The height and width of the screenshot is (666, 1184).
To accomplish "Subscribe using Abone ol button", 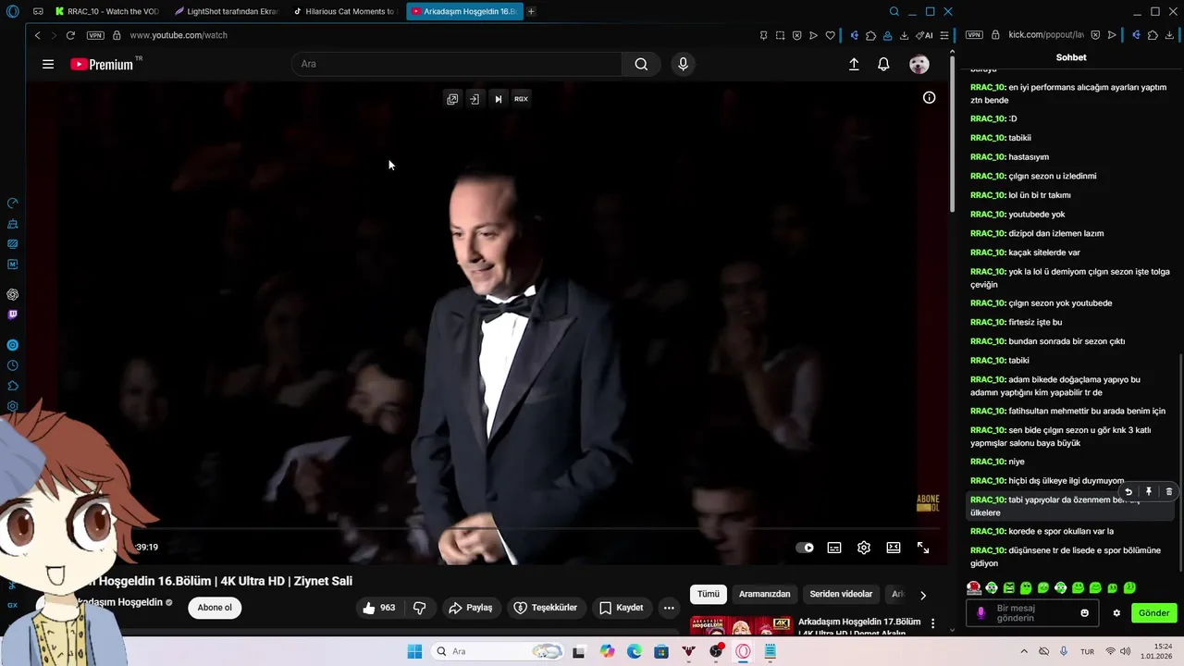I will tap(215, 608).
